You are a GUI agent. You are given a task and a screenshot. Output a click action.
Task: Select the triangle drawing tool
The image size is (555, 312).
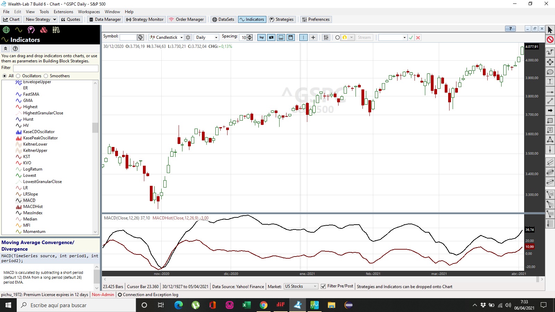550,140
